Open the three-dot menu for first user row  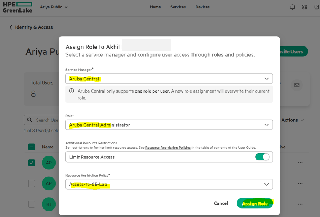tap(300, 163)
